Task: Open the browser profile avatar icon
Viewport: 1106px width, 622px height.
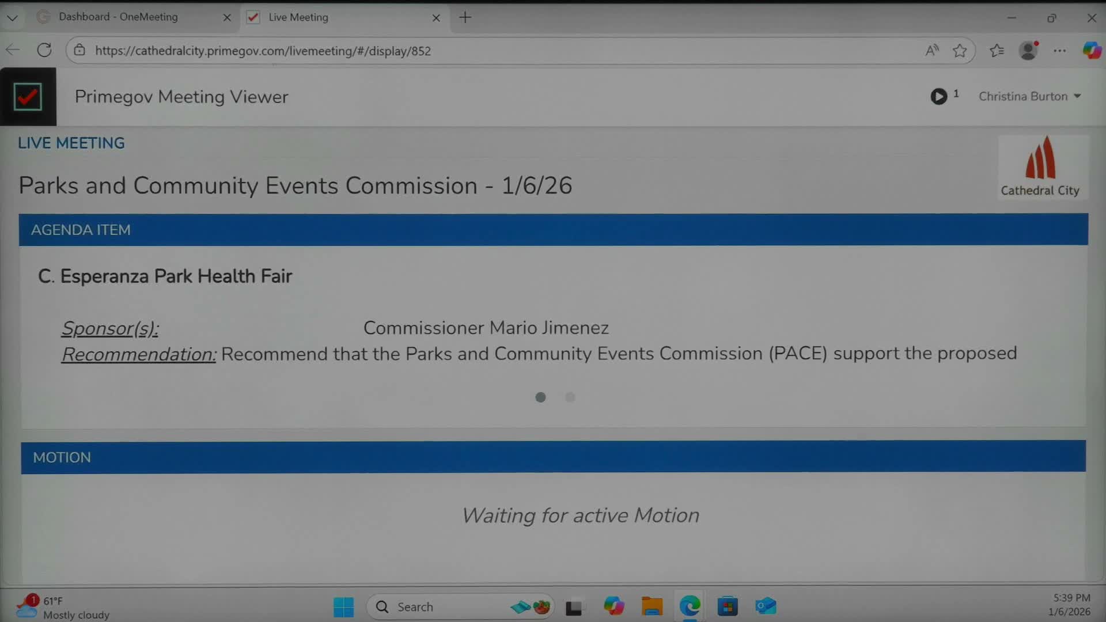Action: (1029, 50)
